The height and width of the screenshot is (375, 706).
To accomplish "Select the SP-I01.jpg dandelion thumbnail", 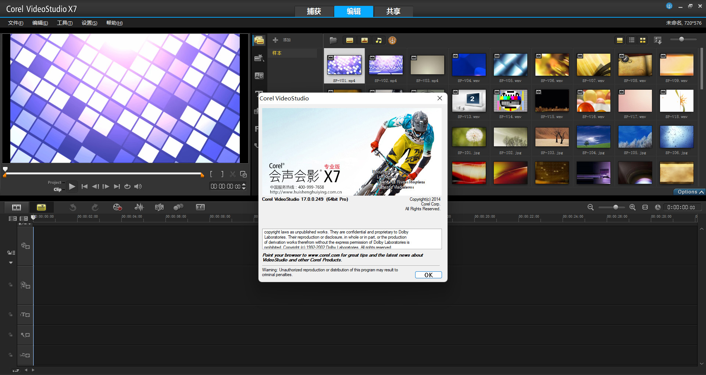I will pyautogui.click(x=469, y=137).
